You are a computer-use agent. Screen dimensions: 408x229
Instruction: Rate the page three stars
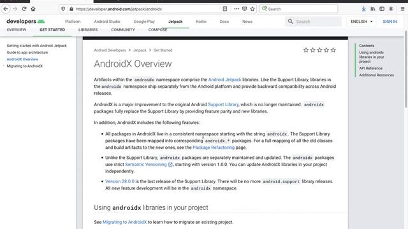click(319, 50)
